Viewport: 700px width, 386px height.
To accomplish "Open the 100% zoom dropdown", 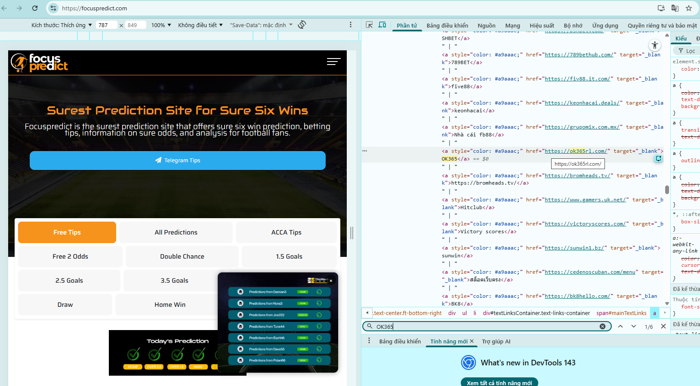I will 161,25.
